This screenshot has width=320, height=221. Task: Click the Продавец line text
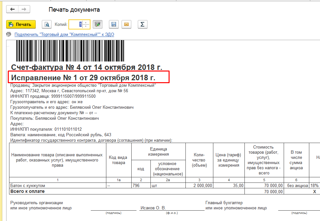[83, 85]
